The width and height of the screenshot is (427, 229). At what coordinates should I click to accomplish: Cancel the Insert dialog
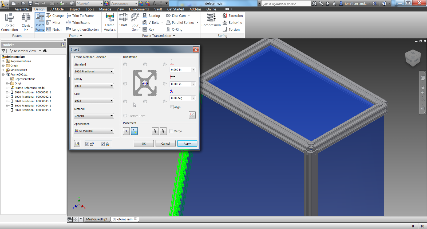pyautogui.click(x=165, y=144)
